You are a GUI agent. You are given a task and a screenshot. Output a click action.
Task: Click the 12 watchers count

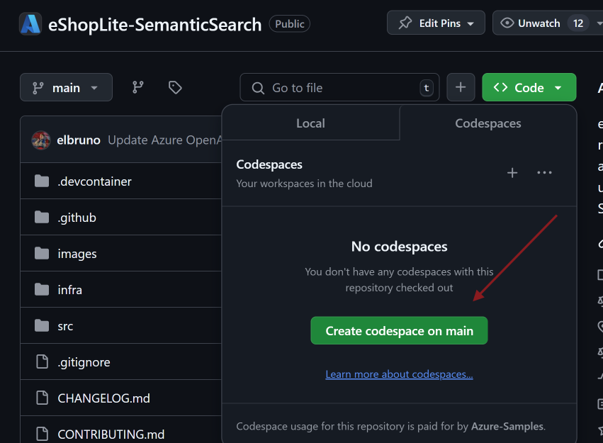(578, 23)
